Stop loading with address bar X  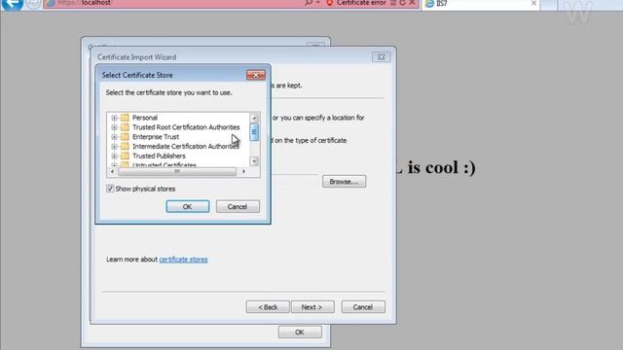coord(412,3)
